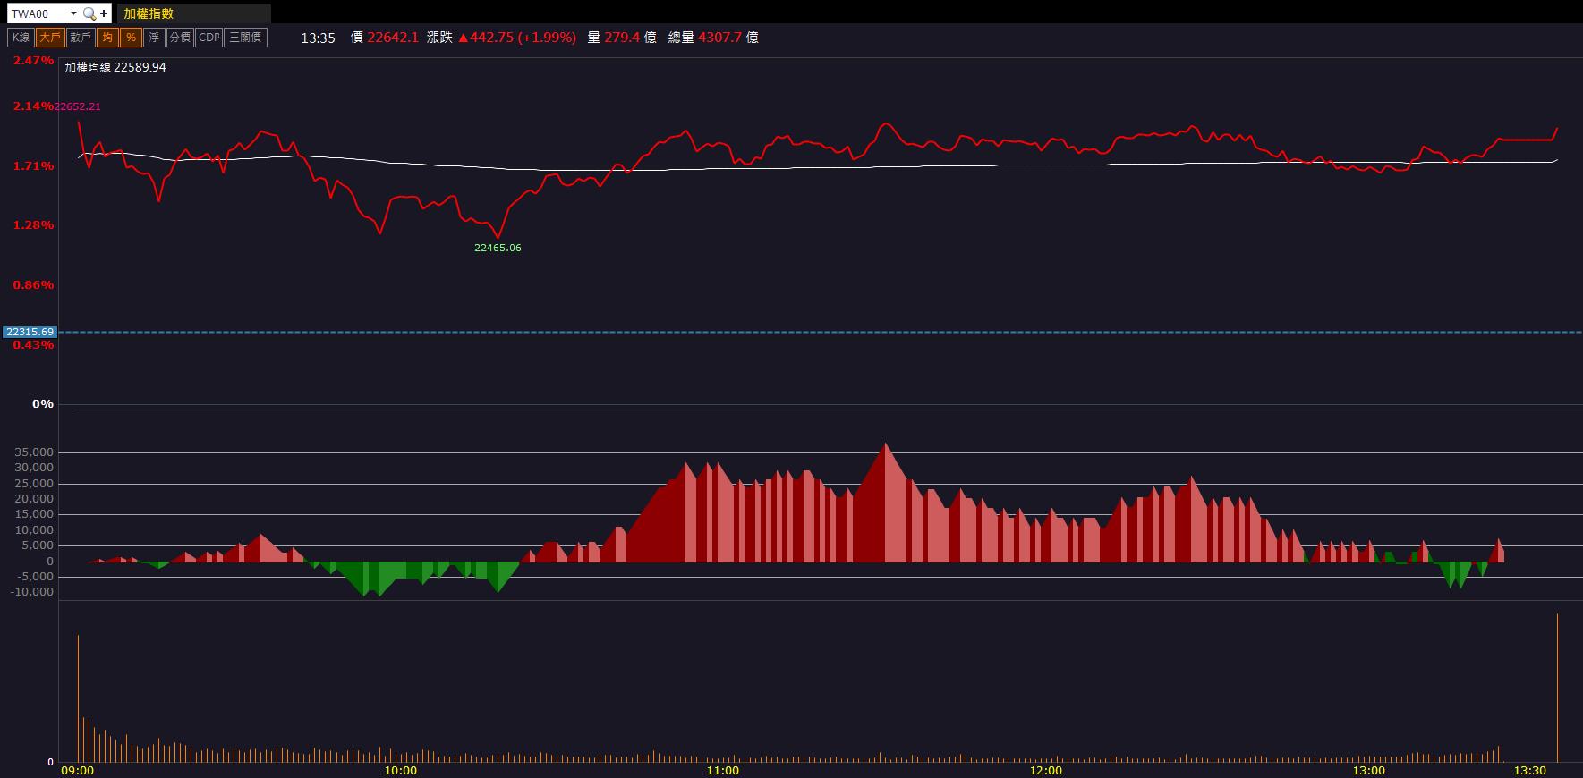Screen dimensions: 1583x778
Task: Open the TWA00 symbol dropdown arrow
Action: pos(73,13)
